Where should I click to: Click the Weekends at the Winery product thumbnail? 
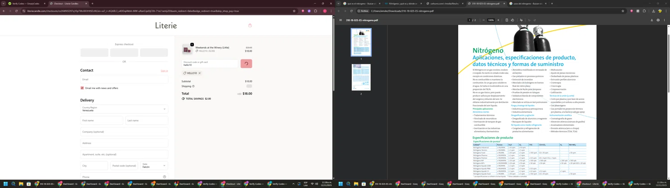tap(187, 49)
